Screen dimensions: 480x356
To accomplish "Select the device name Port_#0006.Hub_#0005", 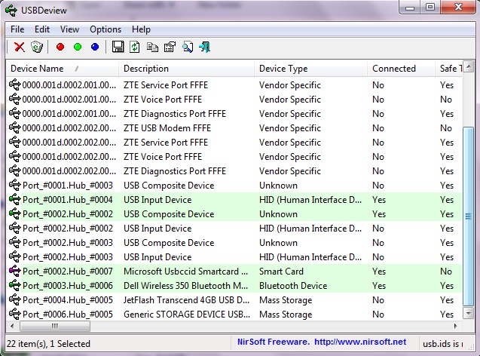I will point(68,315).
